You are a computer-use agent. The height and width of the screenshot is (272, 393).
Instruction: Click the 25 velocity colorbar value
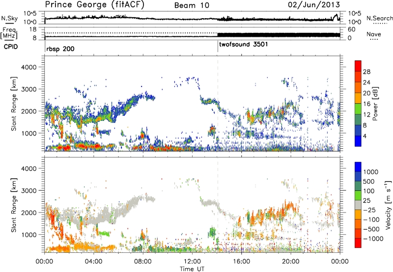pos(366,200)
